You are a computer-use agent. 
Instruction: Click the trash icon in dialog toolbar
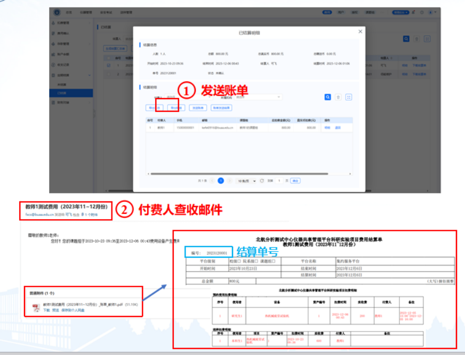click(338, 97)
